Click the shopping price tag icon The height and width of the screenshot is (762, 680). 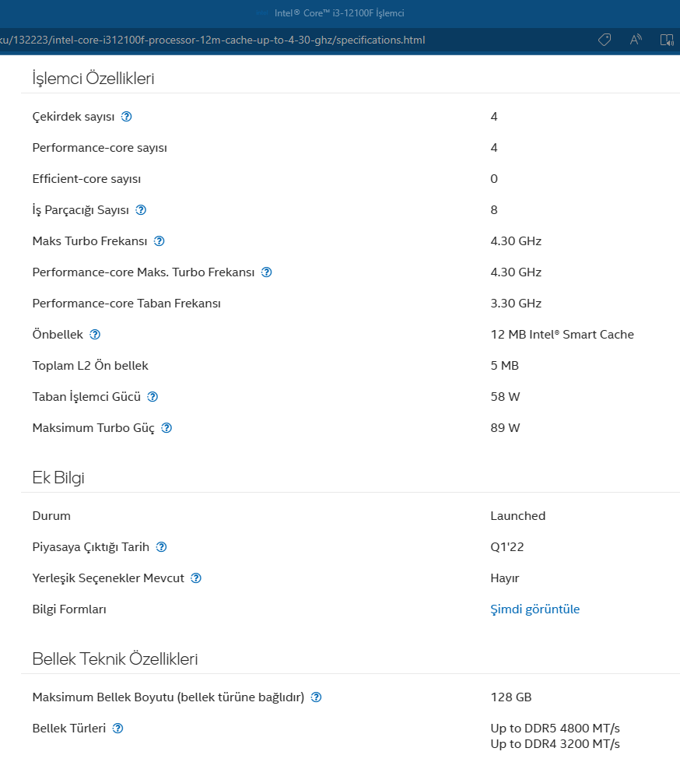coord(605,40)
